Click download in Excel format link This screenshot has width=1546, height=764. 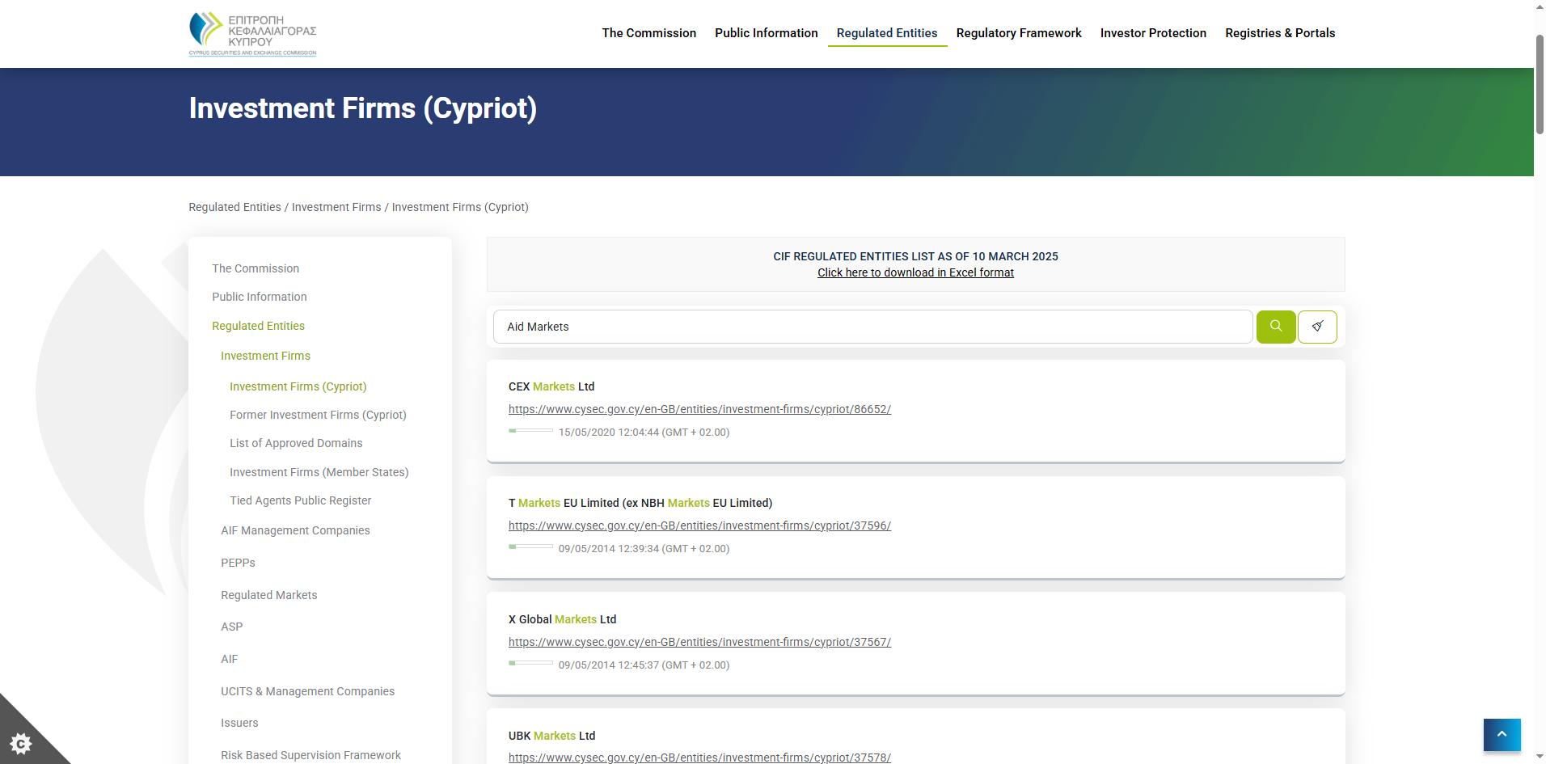(x=915, y=272)
